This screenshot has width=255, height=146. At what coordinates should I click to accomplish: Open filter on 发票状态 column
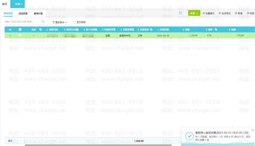pyautogui.click(x=151, y=29)
